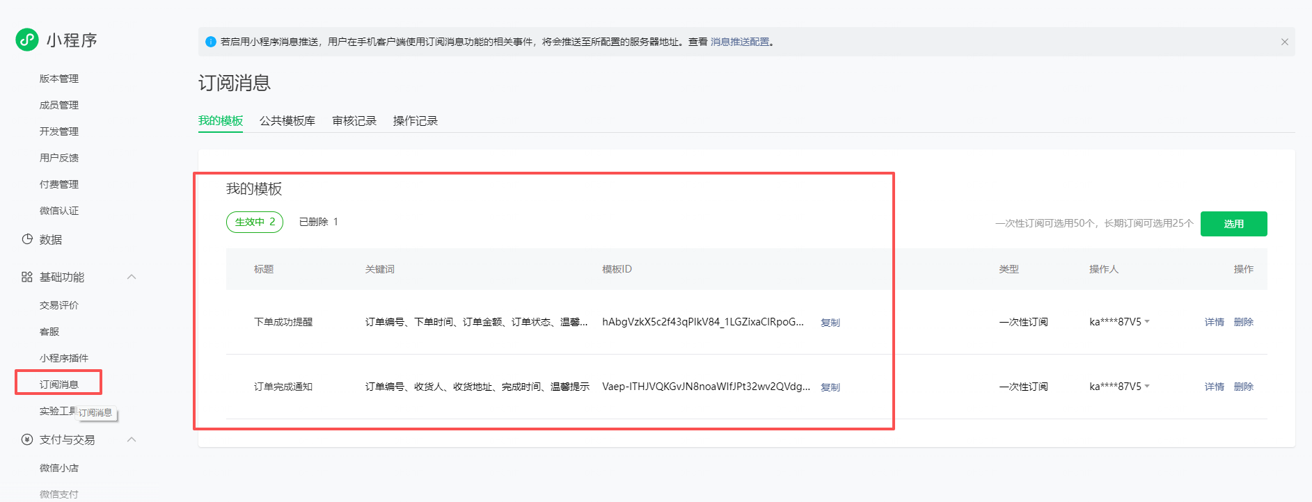The image size is (1312, 502).
Task: Click the 支付与交易 yen icon
Action: point(27,439)
